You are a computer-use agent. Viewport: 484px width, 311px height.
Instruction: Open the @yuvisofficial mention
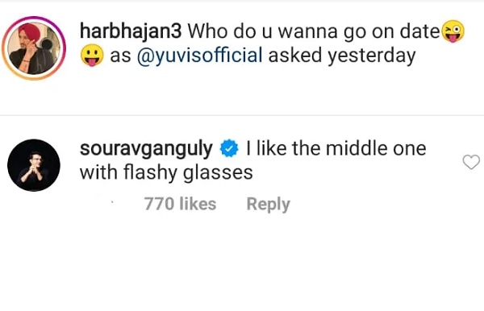(199, 56)
